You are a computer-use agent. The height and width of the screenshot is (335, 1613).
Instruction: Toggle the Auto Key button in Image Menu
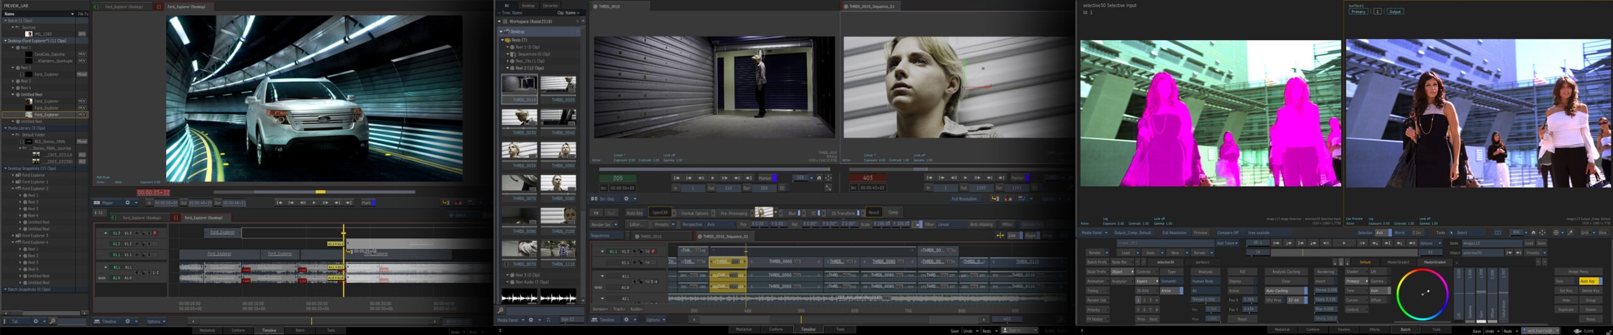click(1588, 281)
